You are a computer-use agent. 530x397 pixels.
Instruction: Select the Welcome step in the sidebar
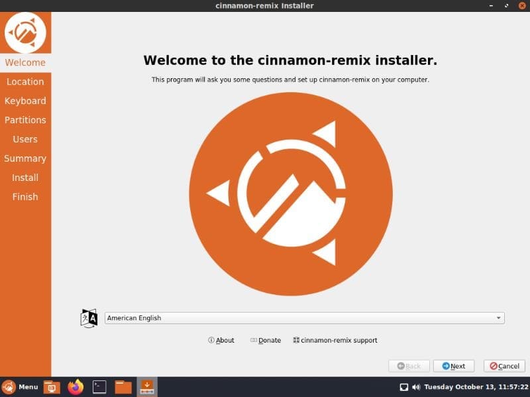[25, 62]
